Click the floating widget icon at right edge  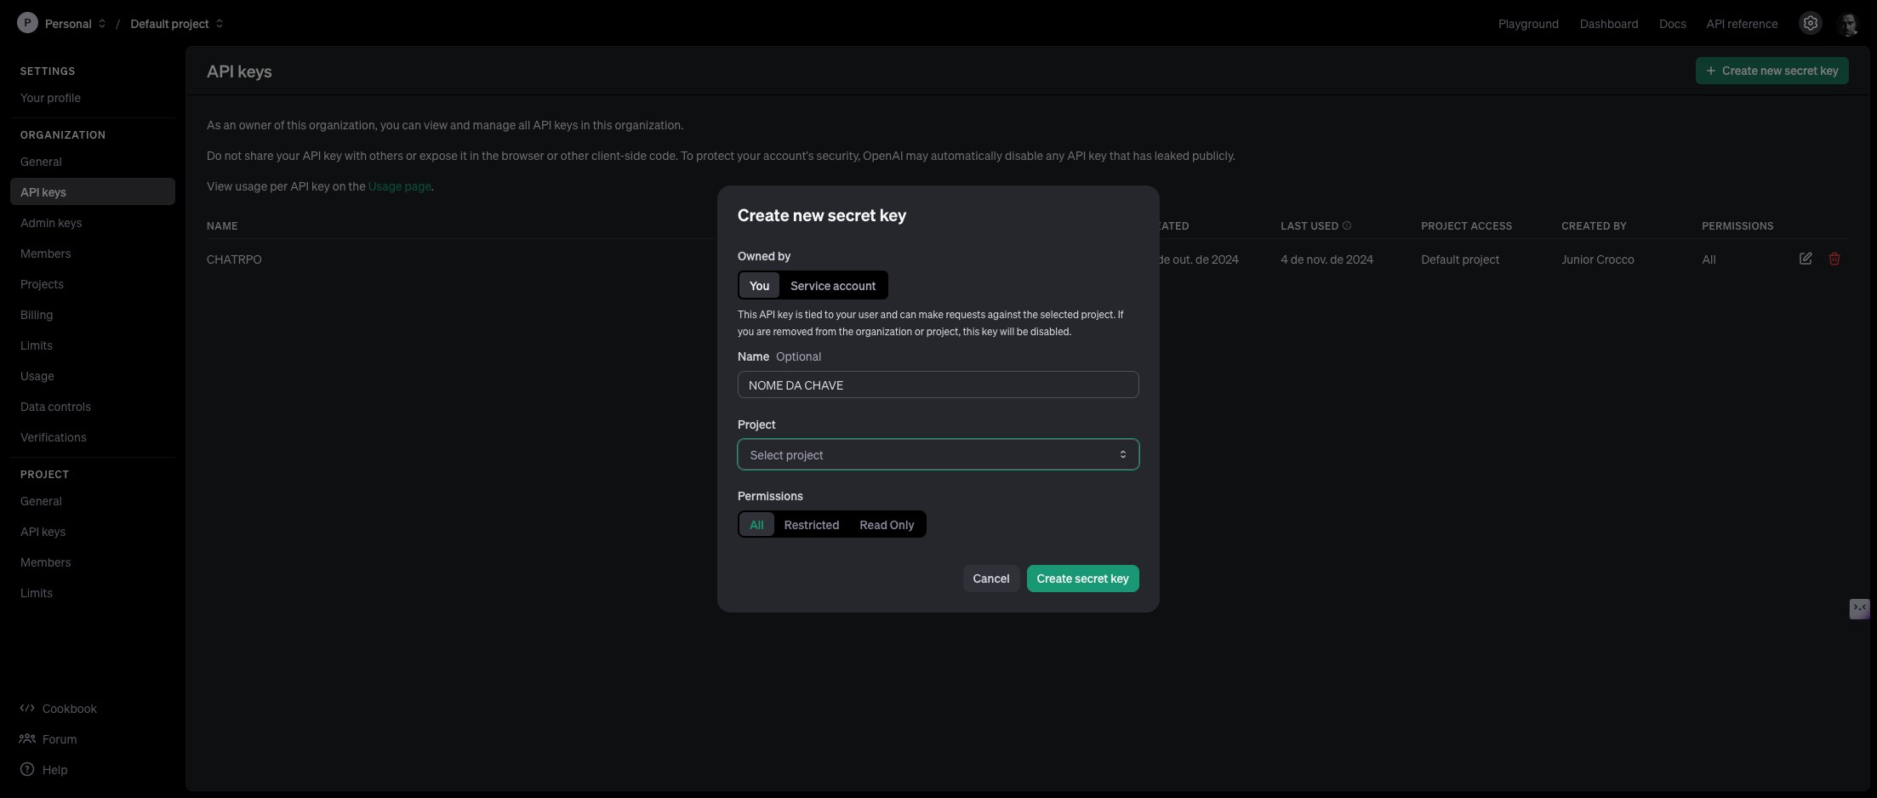point(1859,608)
